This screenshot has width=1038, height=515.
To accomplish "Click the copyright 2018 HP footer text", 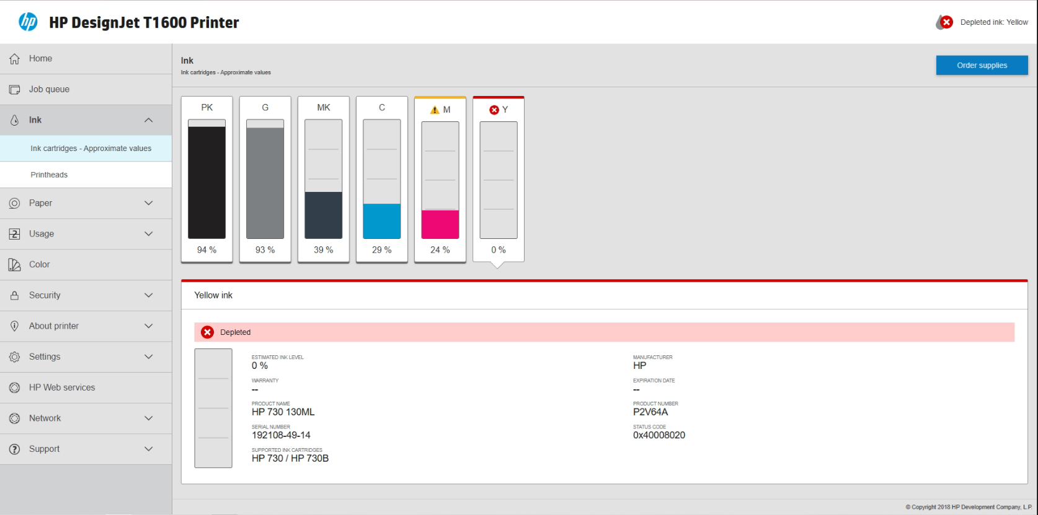I will [x=969, y=507].
